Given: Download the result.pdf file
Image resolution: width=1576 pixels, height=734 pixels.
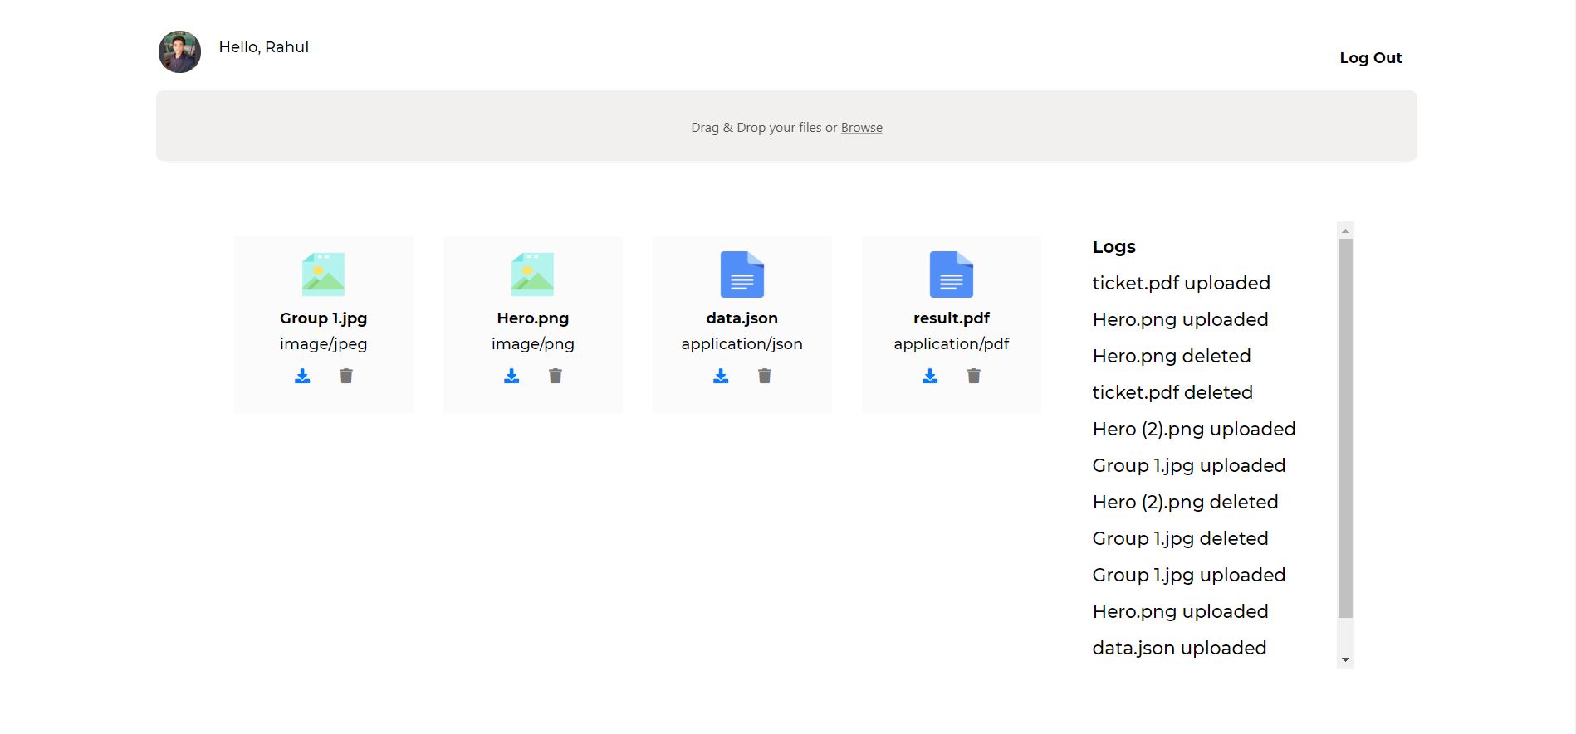Looking at the screenshot, I should (x=930, y=377).
